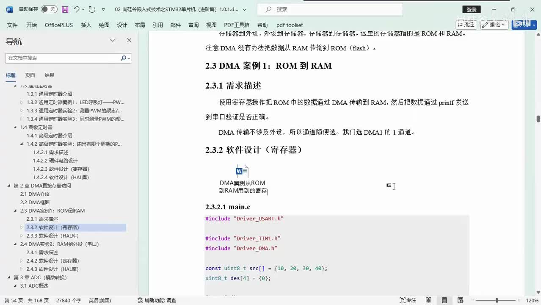541x305 pixels.
Task: Expand heading 1.3.4 通用定时器实验3
Action: pyautogui.click(x=22, y=119)
